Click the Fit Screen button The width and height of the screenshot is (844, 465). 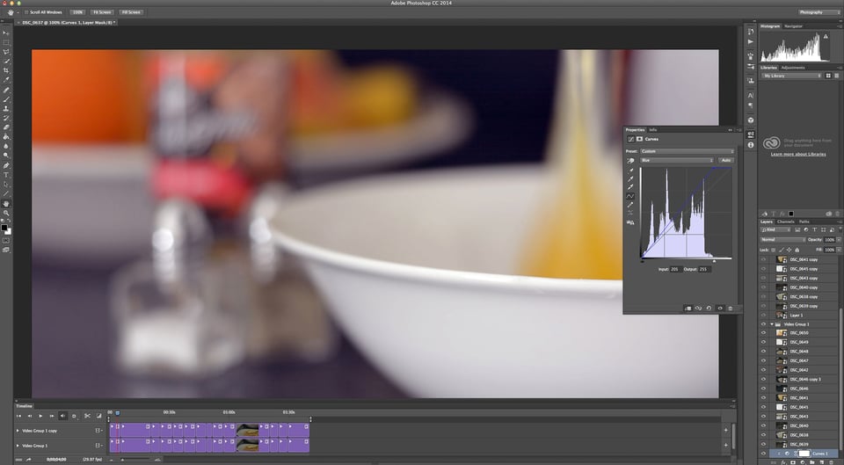coord(102,11)
